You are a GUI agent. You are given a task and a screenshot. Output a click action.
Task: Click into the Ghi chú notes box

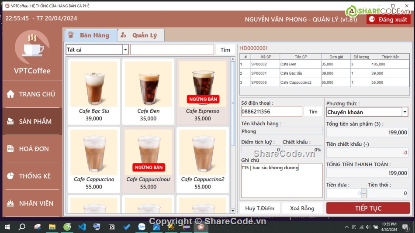[x=282, y=180]
